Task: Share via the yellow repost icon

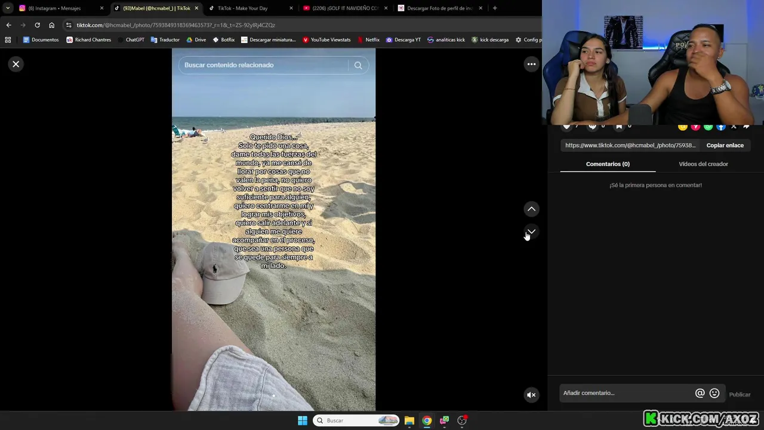Action: tap(683, 127)
